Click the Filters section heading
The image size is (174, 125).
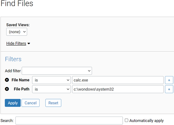point(13,59)
